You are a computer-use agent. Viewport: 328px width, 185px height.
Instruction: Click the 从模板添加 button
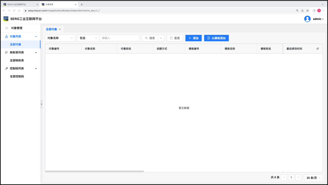tap(216, 38)
